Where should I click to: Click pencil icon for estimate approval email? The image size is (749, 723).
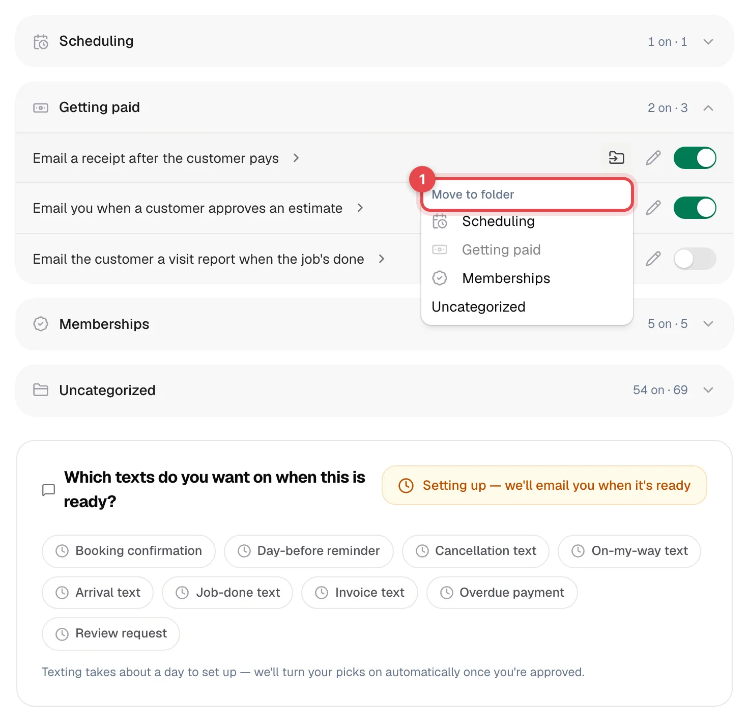point(653,208)
